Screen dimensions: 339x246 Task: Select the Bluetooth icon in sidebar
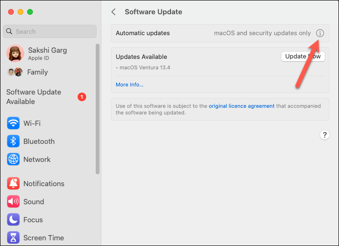click(x=13, y=141)
